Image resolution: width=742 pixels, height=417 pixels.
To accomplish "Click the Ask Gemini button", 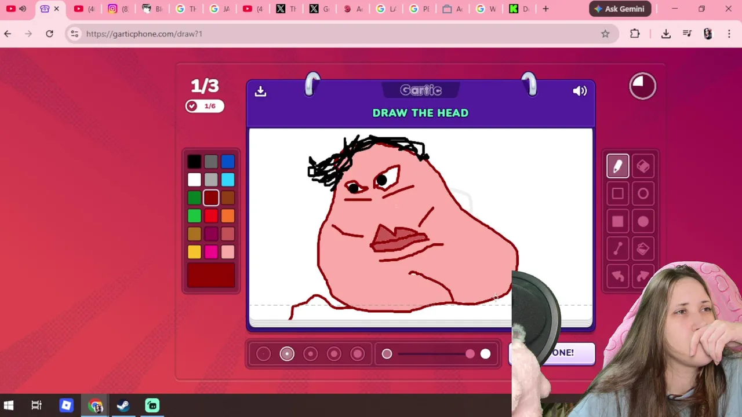I will (620, 9).
